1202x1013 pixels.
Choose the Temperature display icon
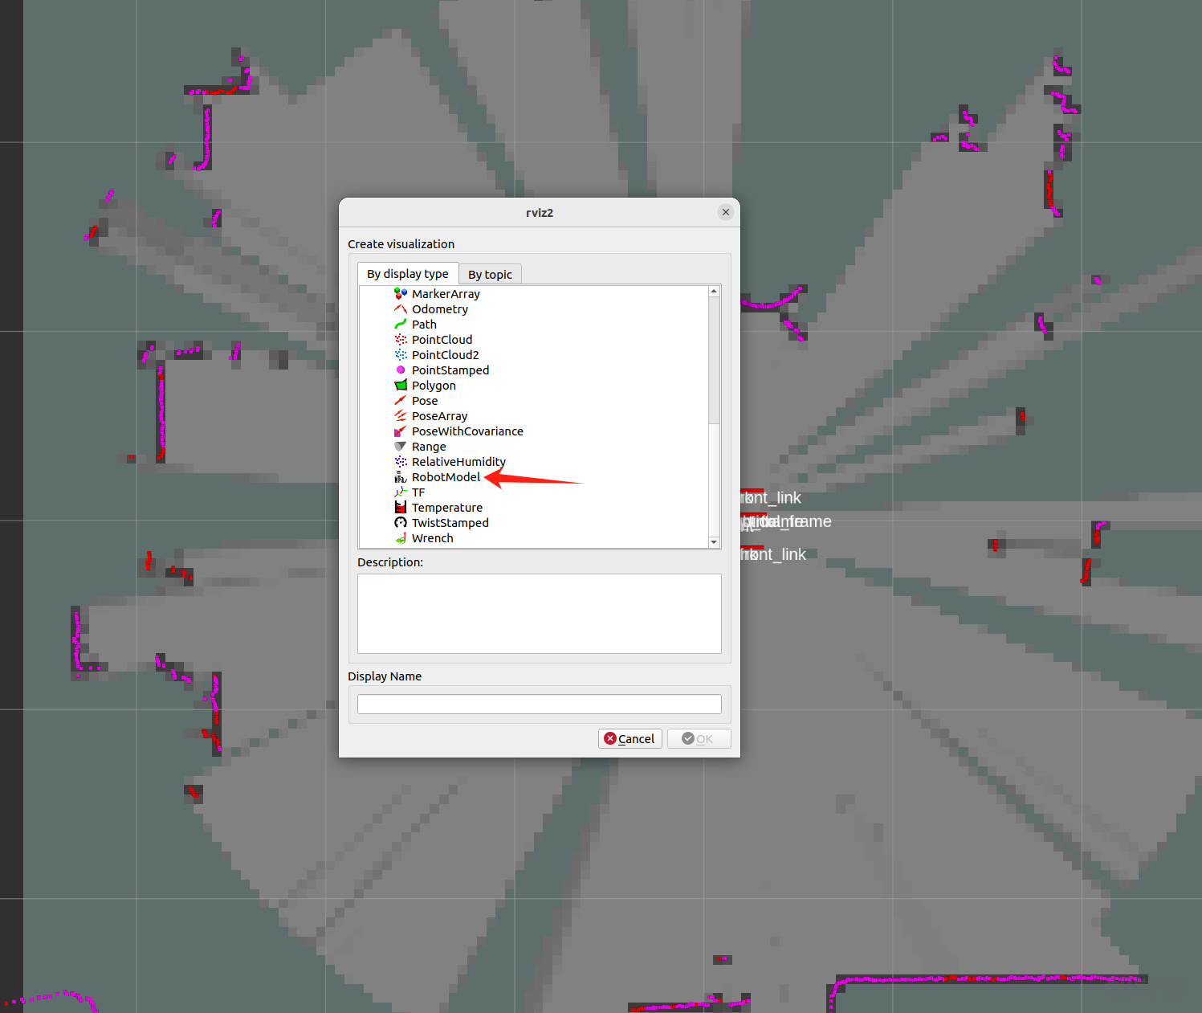point(400,508)
